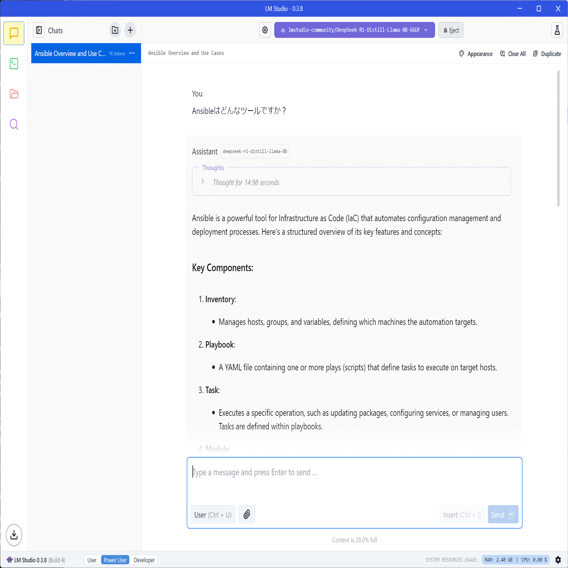Open the My Models folder icon
The width and height of the screenshot is (568, 568).
coord(14,94)
